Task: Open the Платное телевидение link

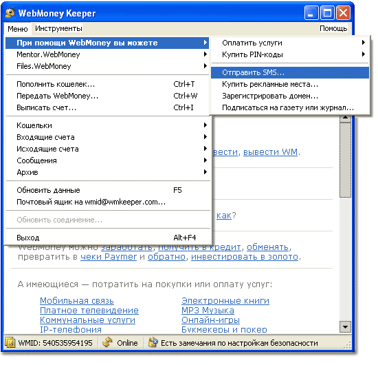Action: [89, 311]
